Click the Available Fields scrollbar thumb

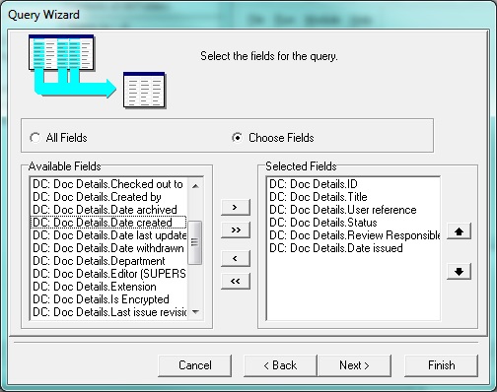(x=194, y=242)
